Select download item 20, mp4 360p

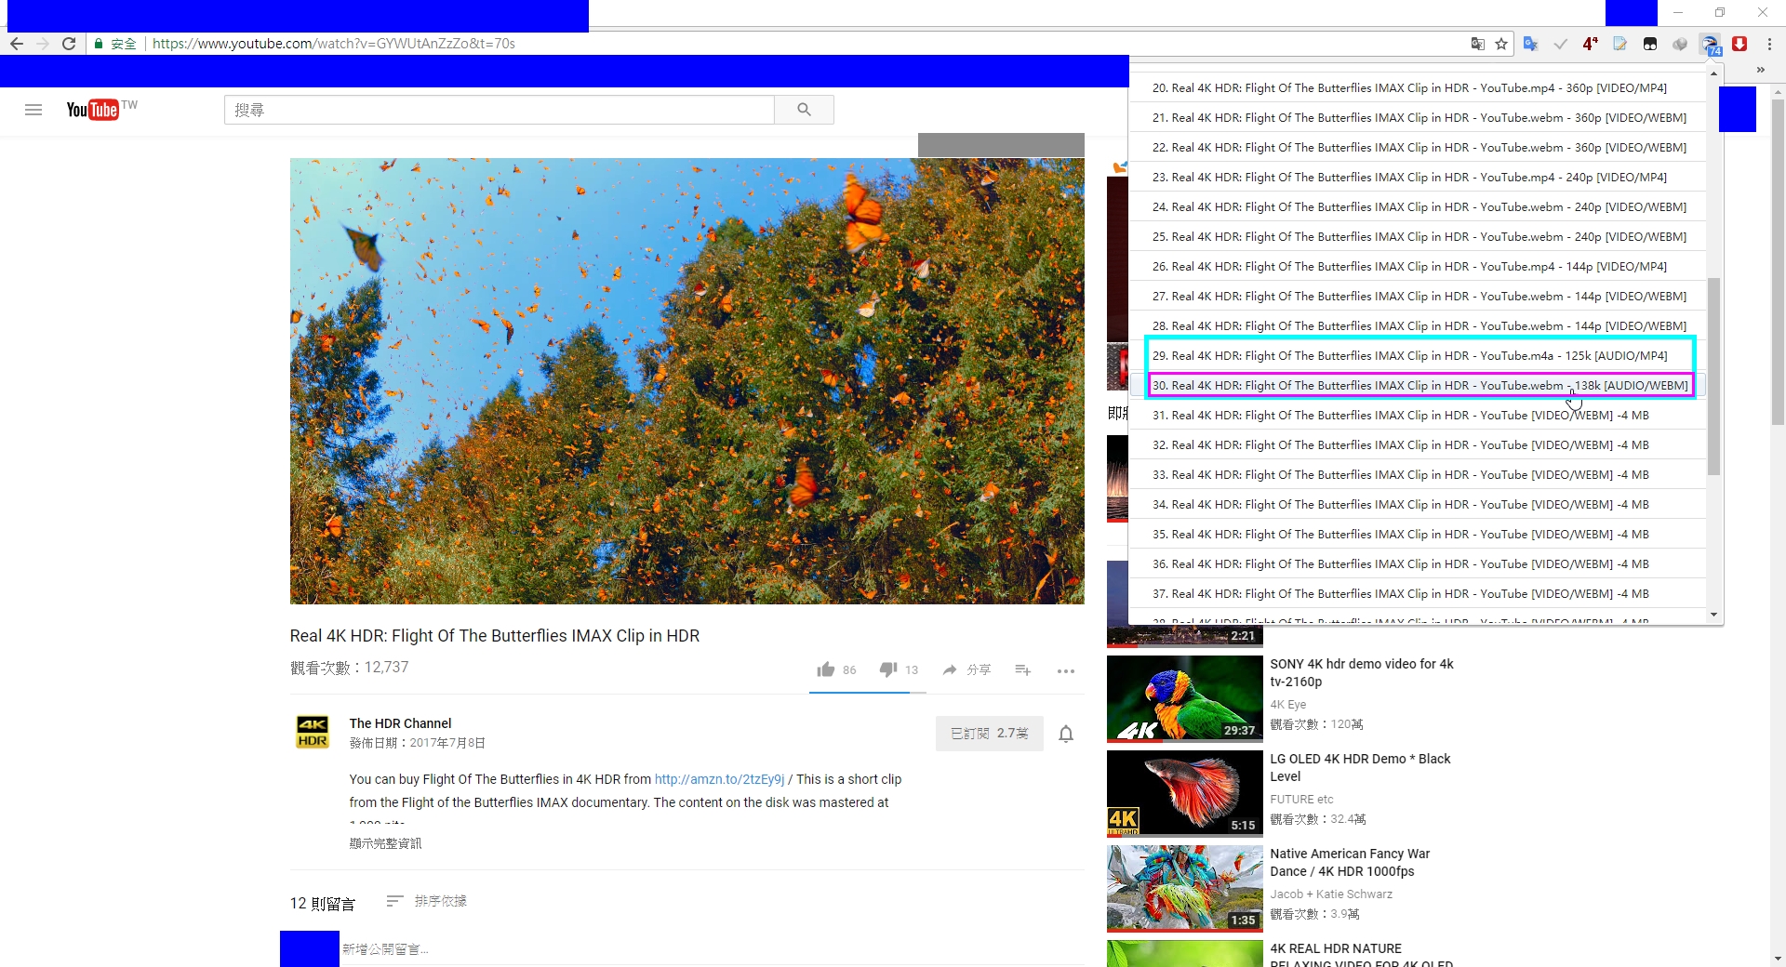pos(1417,87)
